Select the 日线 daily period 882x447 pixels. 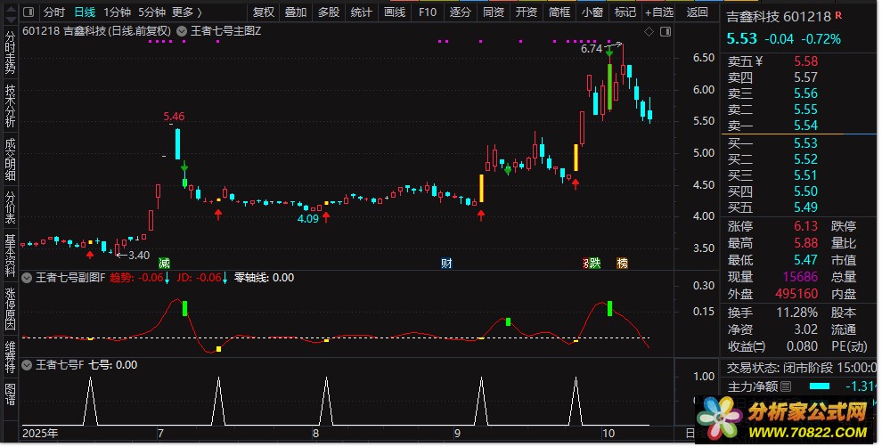pos(85,12)
